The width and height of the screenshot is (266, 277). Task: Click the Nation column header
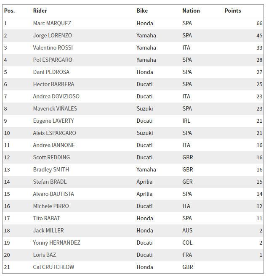[x=191, y=11]
